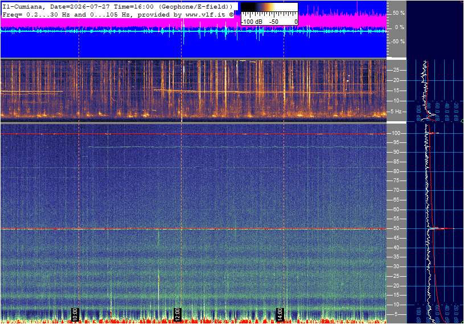Image resolution: width=464 pixels, height=324 pixels.
Task: Click the 35 frequency axis label
Action: (x=396, y=257)
